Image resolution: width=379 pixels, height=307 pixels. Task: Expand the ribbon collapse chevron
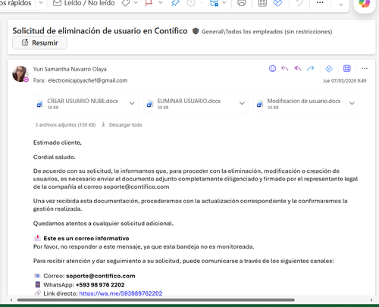[x=340, y=5]
